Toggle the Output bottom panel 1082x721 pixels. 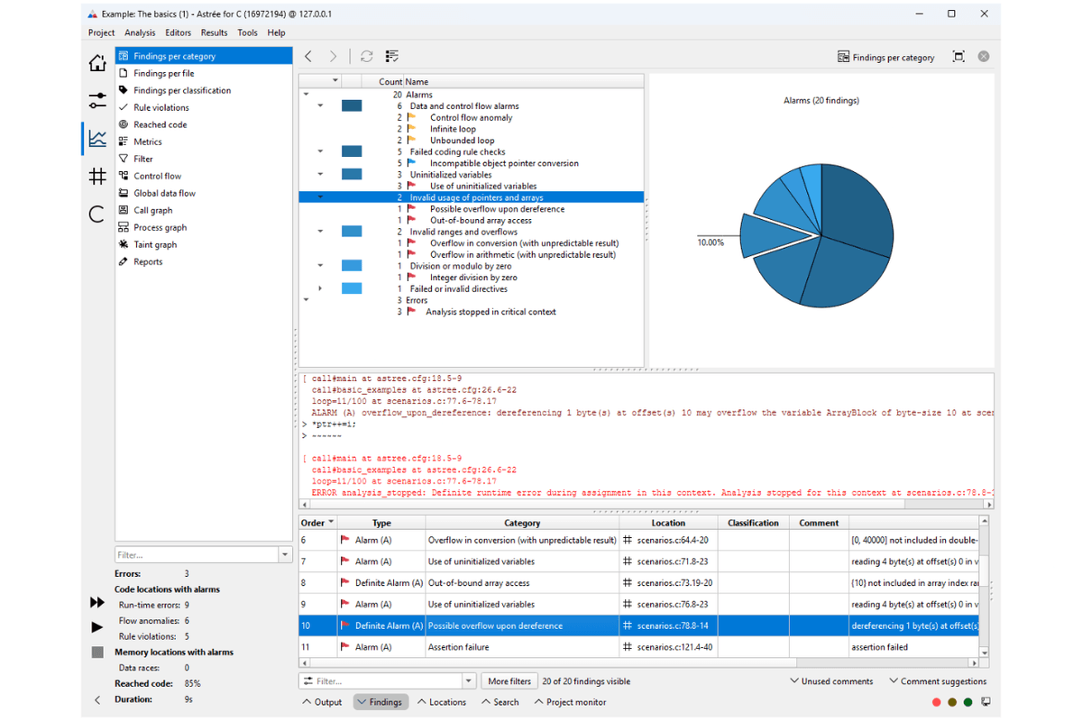pyautogui.click(x=322, y=702)
